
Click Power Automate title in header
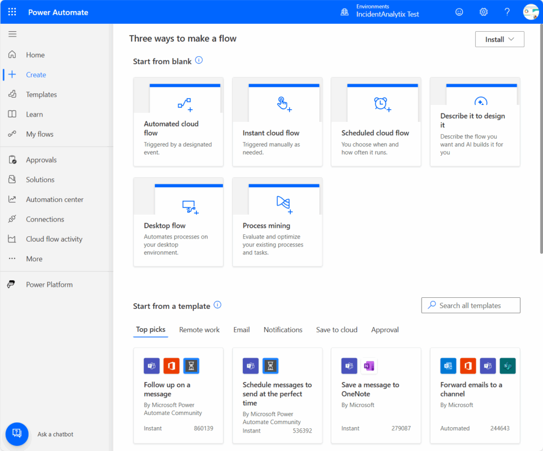pos(58,12)
